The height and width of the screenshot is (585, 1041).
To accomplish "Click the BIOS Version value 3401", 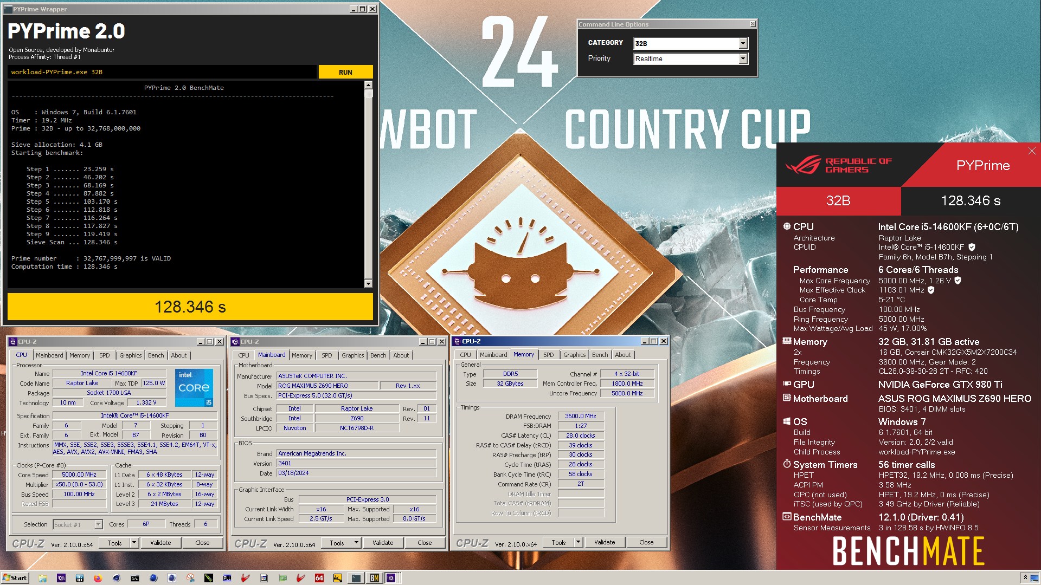I will point(356,463).
